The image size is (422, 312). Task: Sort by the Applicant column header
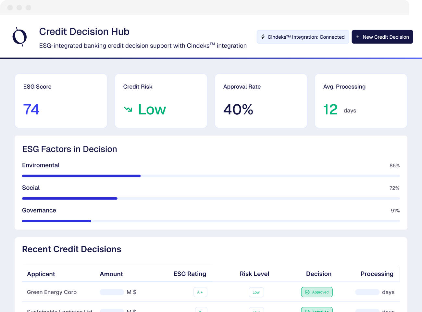[41, 274]
